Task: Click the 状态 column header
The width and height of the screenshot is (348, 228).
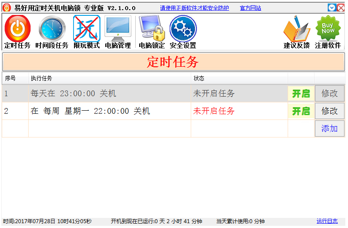Action: point(239,78)
